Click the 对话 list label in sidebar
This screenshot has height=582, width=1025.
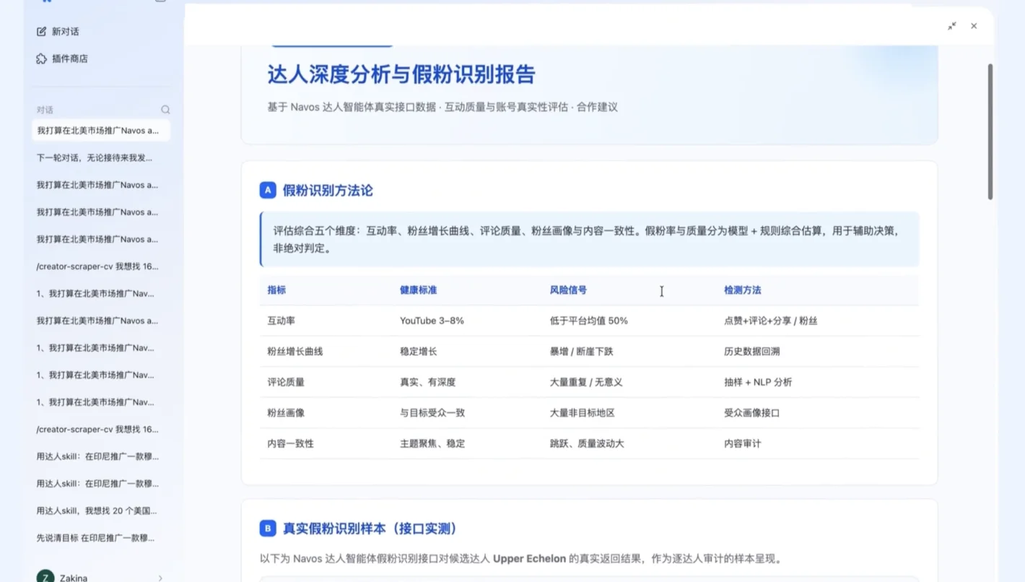[x=45, y=110]
